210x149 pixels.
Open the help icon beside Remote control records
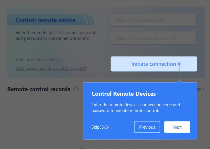(x=76, y=89)
